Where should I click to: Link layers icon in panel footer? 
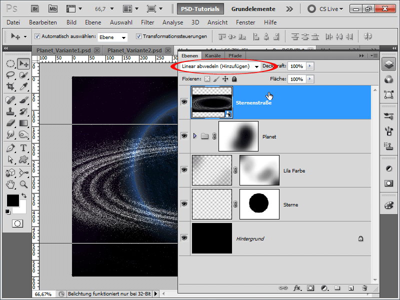[283, 288]
